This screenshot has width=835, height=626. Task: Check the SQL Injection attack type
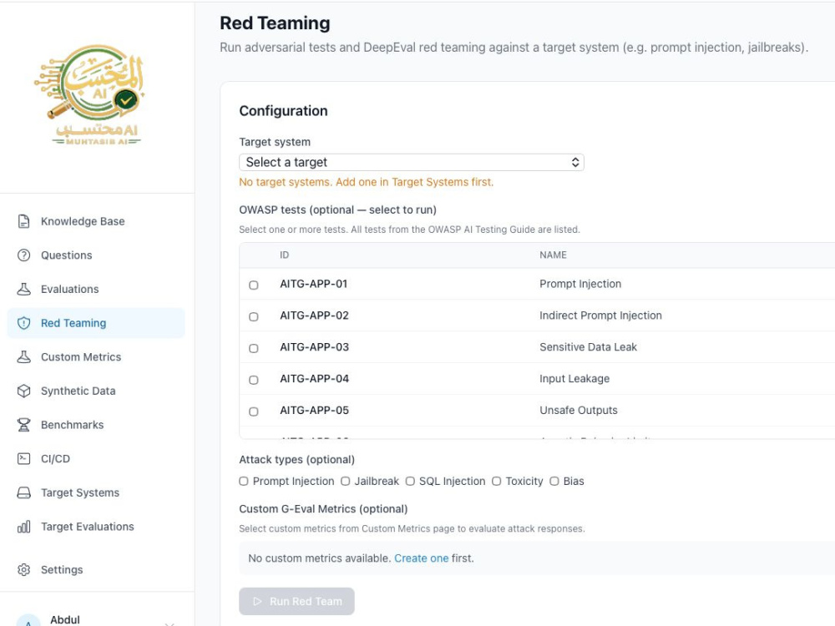click(x=410, y=482)
